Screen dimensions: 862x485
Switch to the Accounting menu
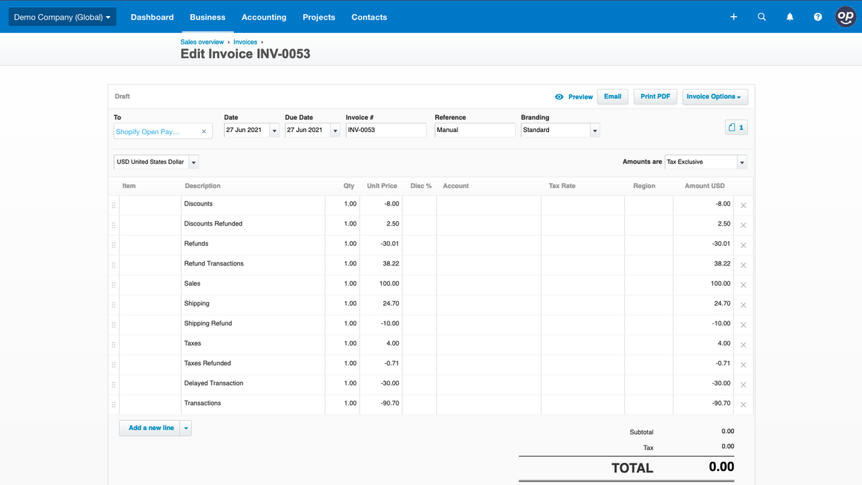[264, 17]
